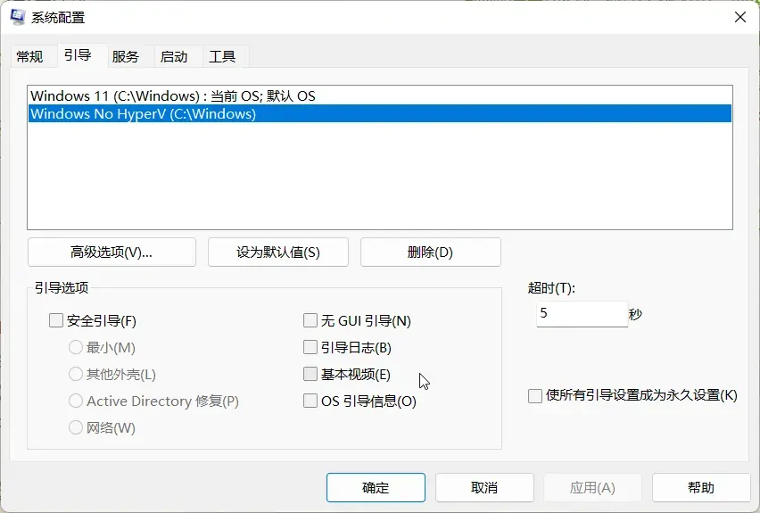
Task: Click 删除(D) to delete the entry
Action: coord(431,252)
